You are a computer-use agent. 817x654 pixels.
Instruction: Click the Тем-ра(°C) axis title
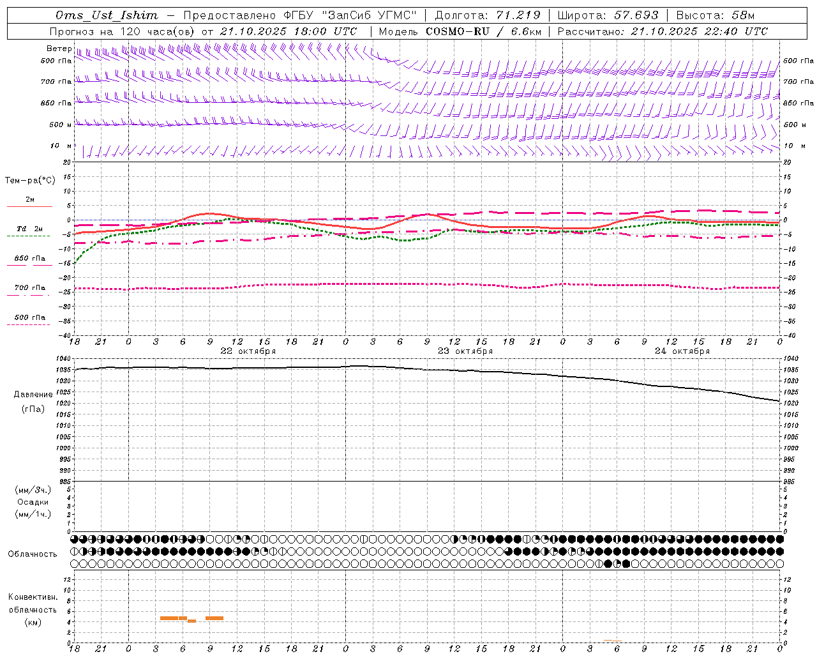pos(30,181)
